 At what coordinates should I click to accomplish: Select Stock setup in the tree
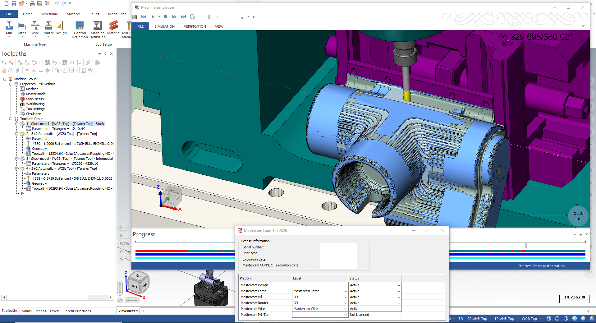[x=35, y=99]
